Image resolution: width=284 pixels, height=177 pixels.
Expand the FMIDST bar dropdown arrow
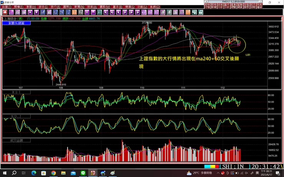[x=260, y=2]
